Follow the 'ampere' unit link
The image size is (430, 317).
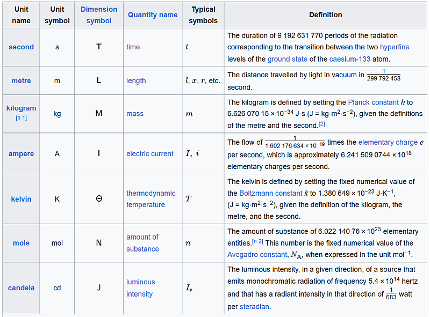click(21, 154)
